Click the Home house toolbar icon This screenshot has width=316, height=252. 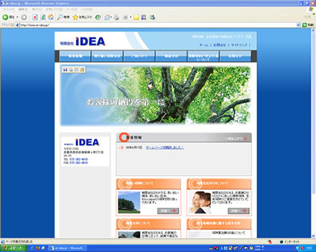coord(51,17)
